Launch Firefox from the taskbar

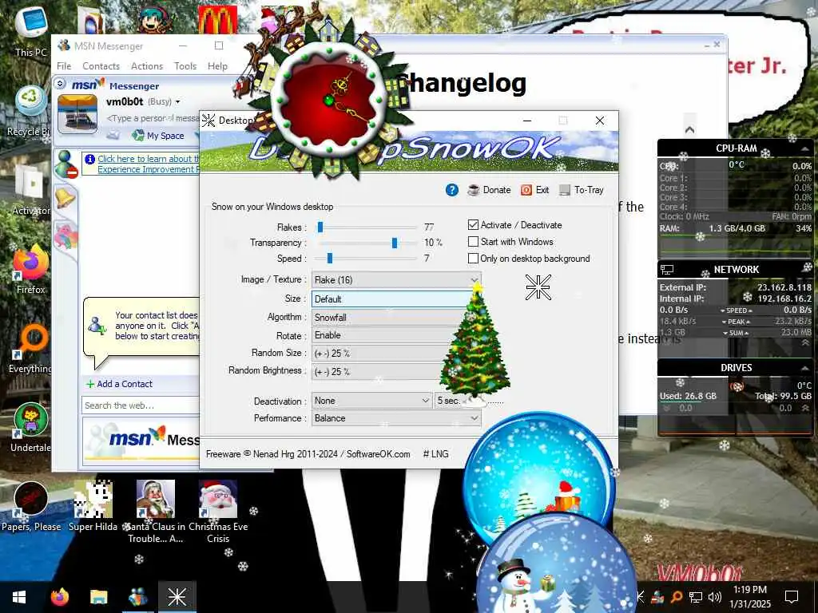(59, 597)
